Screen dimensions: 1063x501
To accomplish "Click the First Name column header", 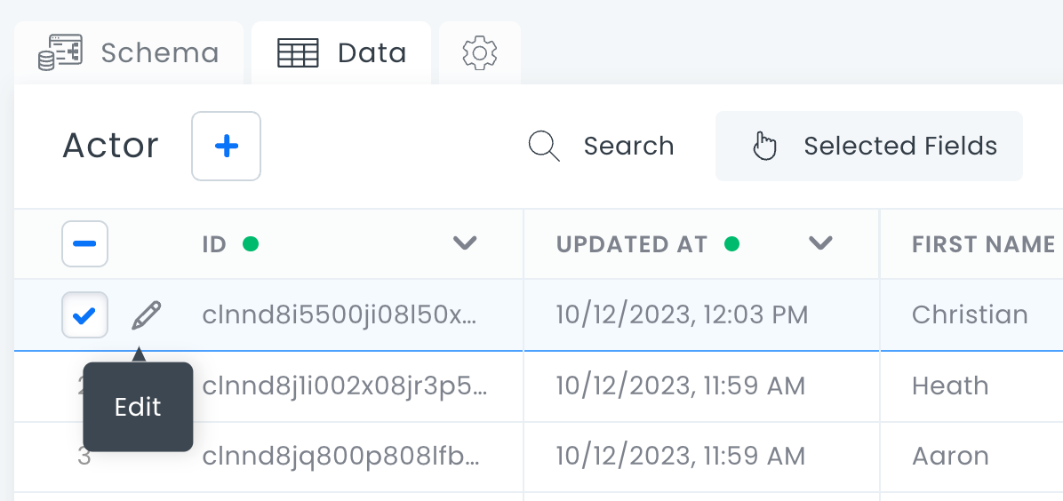I will click(983, 244).
